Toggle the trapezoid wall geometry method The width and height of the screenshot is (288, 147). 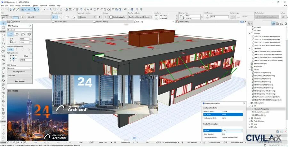point(67,17)
